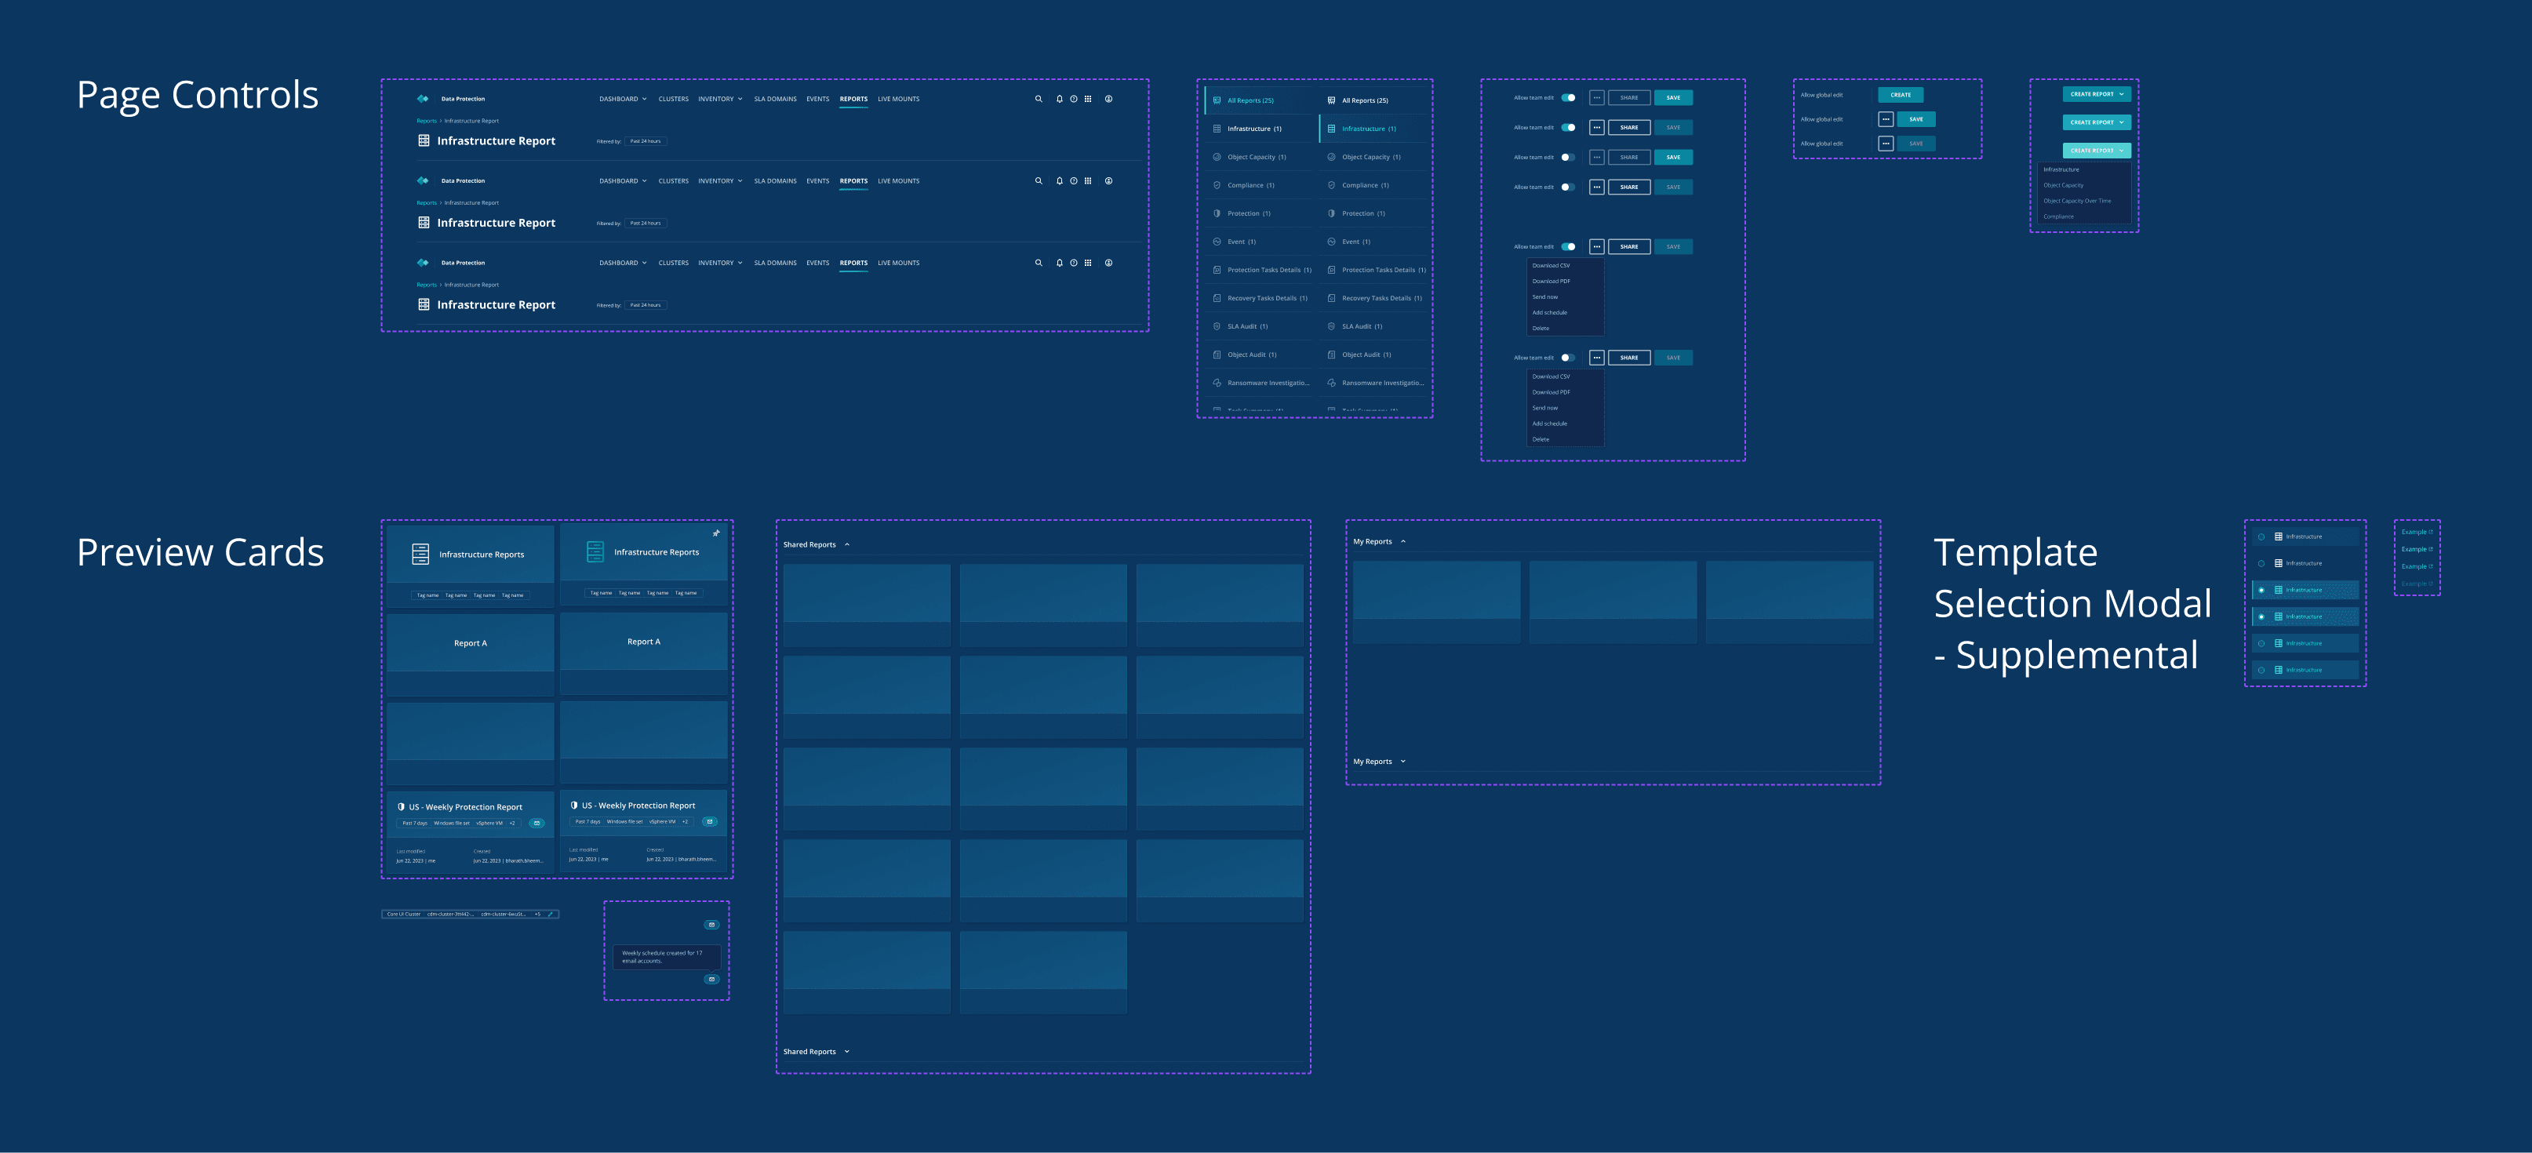Expand My Reports using the down chevron
The height and width of the screenshot is (1153, 2532).
(x=1402, y=762)
